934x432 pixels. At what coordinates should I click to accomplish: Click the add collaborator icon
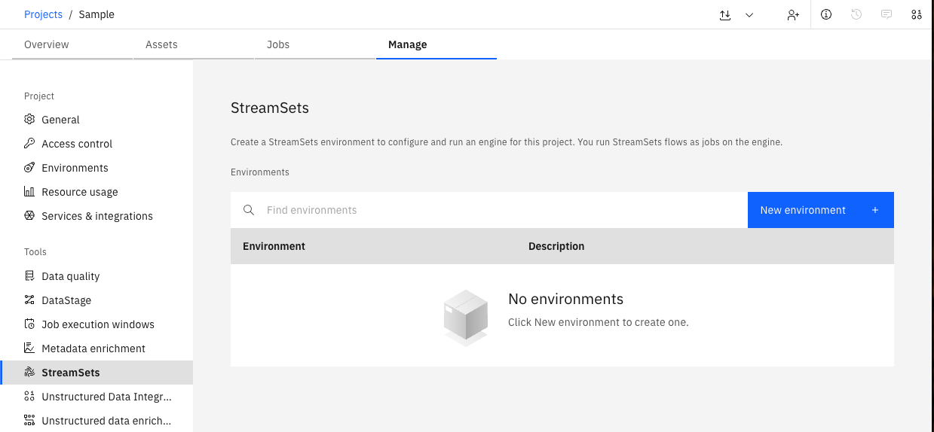pyautogui.click(x=793, y=14)
